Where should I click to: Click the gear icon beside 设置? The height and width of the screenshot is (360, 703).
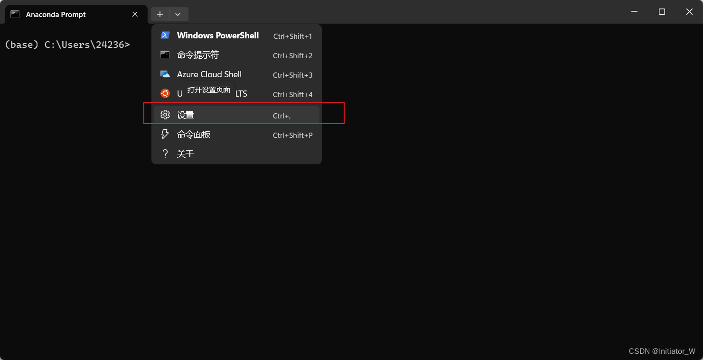pos(165,115)
